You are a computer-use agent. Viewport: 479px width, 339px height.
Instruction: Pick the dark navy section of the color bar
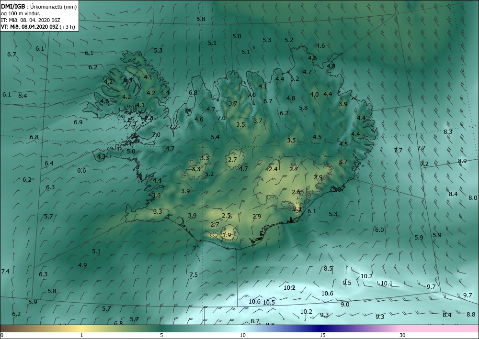point(321,328)
